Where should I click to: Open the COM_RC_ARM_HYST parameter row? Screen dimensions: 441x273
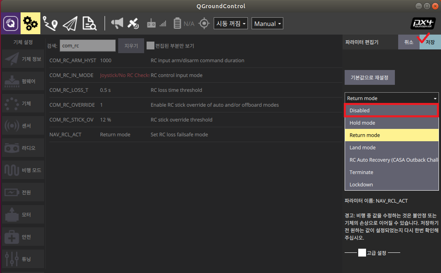tap(196, 60)
